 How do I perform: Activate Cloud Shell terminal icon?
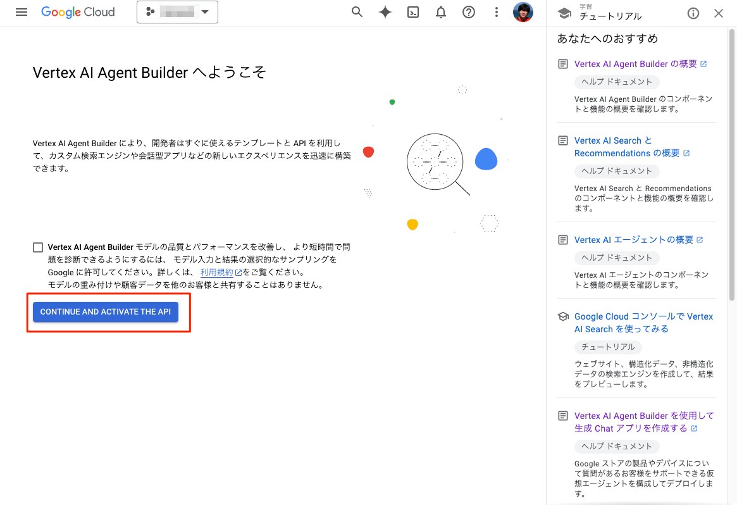point(412,12)
